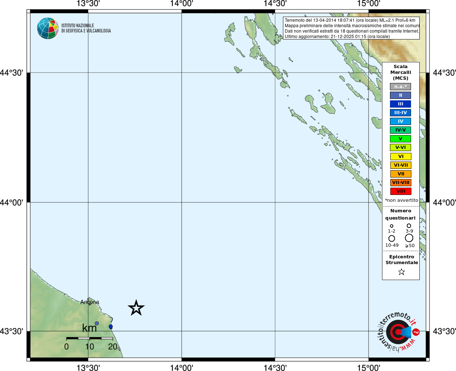Click the right 44°30' latitude label
456x371 pixels.
click(444, 73)
